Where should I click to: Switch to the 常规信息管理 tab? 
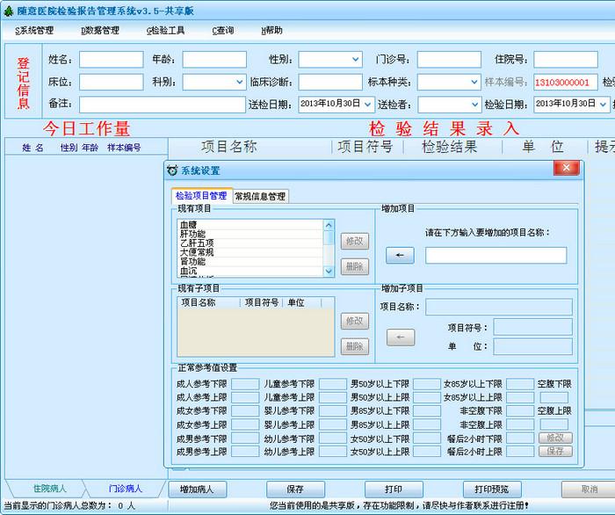pyautogui.click(x=260, y=196)
